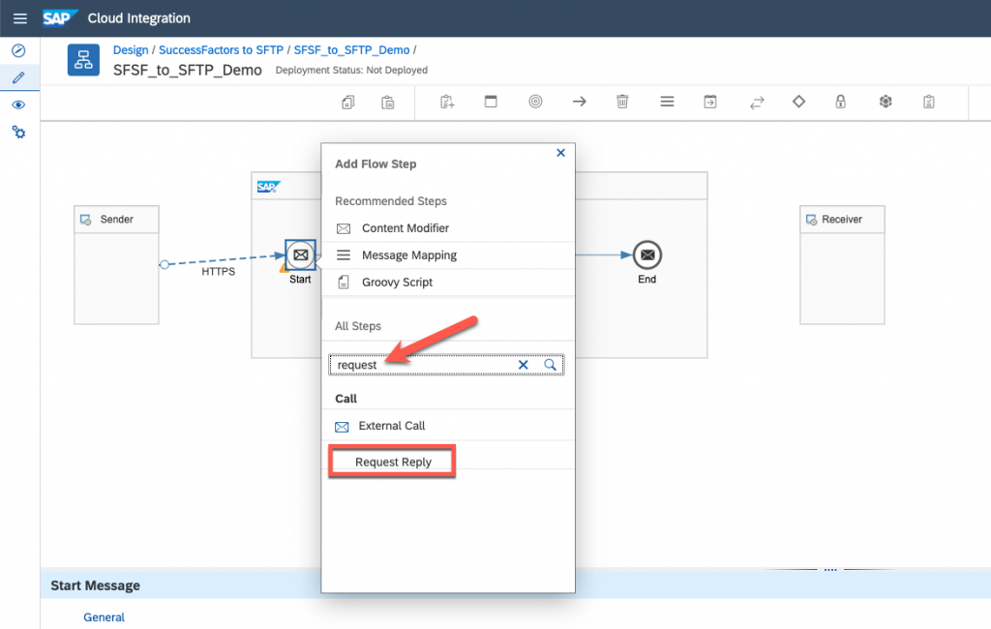
Task: Click the Copy toolbar icon
Action: pyautogui.click(x=348, y=102)
